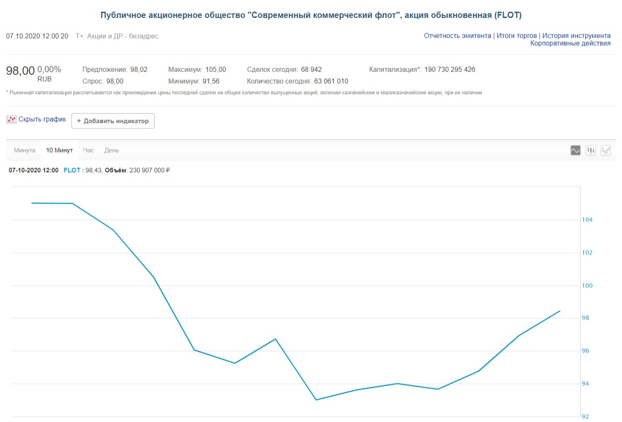The width and height of the screenshot is (622, 422).
Task: Select the line chart type icon
Action: tap(575, 151)
